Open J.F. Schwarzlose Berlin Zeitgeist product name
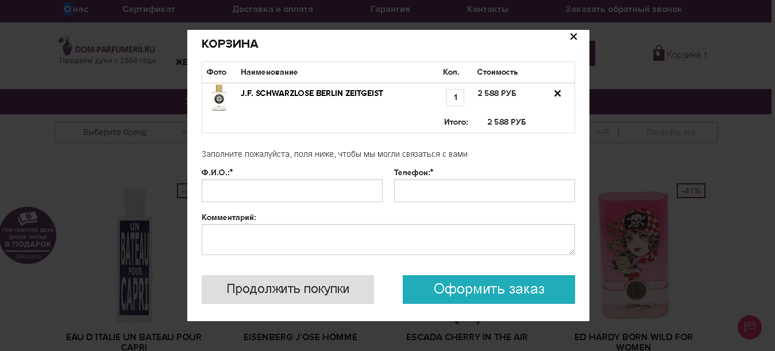 click(312, 93)
